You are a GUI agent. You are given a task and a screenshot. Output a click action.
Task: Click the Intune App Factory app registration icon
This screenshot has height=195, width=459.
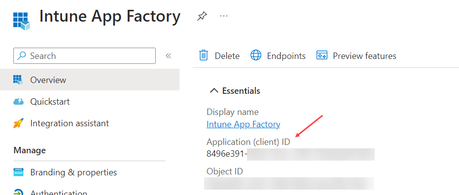pos(22,21)
